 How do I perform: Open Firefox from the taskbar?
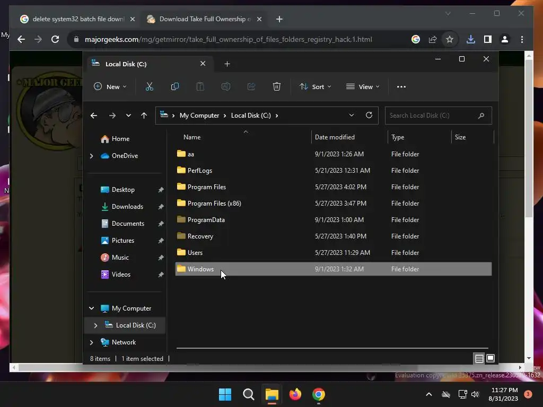click(295, 394)
